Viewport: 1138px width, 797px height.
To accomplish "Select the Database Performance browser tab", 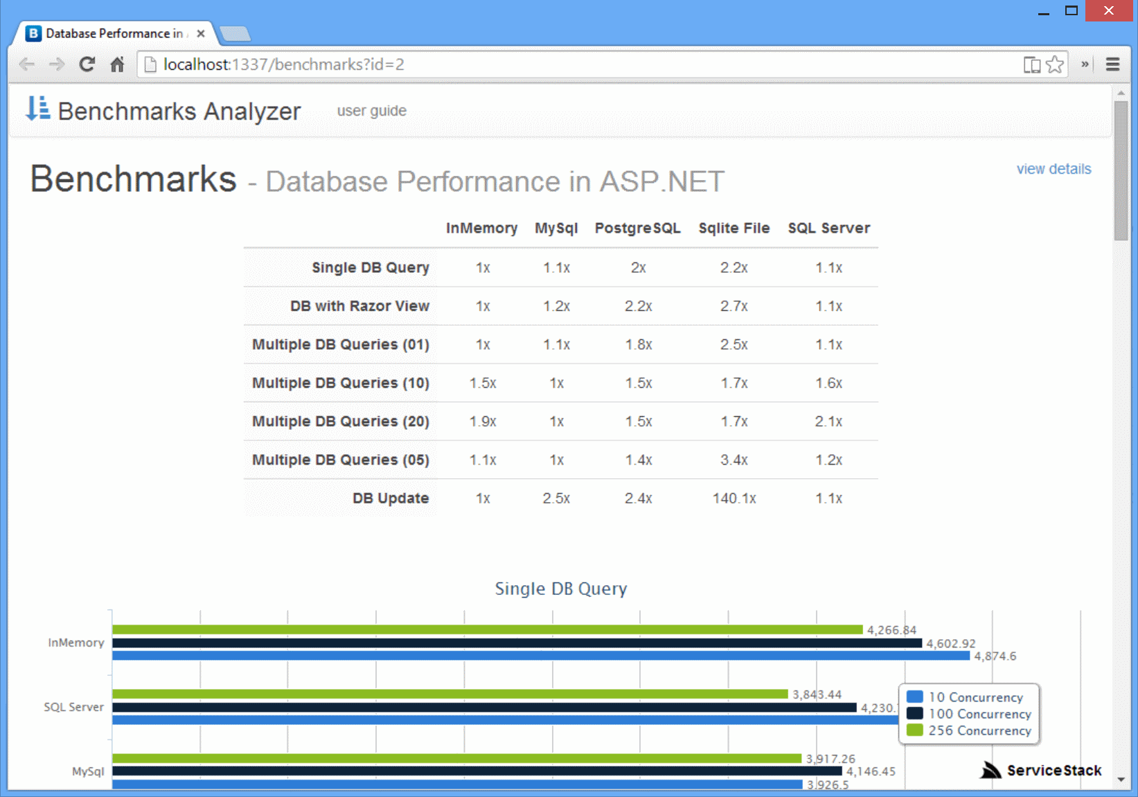I will pyautogui.click(x=114, y=33).
